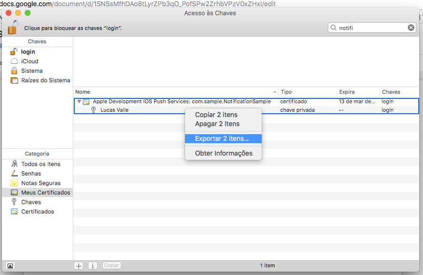The width and height of the screenshot is (423, 275).
Task: Click the plus button to add item
Action: coord(79,266)
